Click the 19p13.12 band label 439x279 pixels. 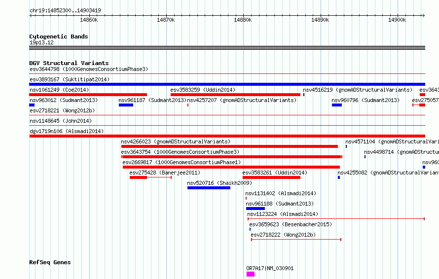(x=41, y=42)
